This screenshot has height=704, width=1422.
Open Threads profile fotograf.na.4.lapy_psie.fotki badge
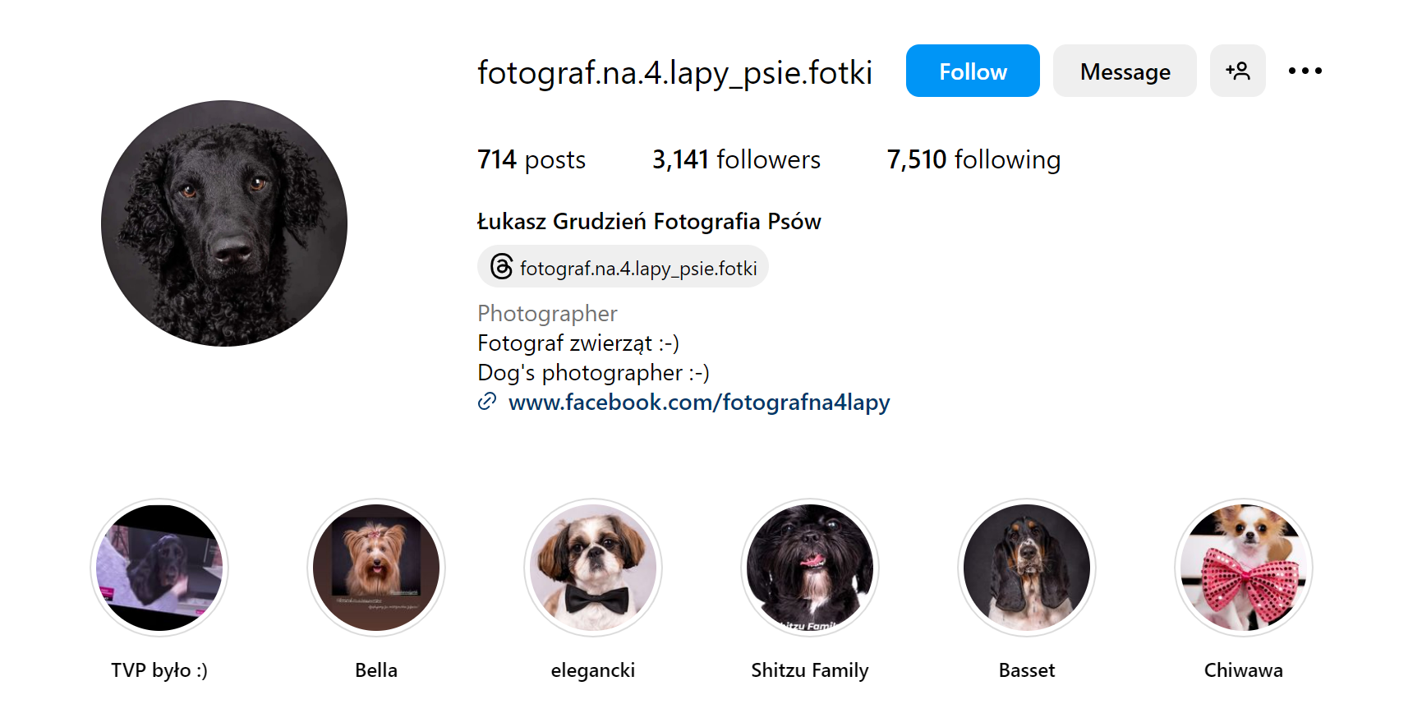click(x=623, y=267)
